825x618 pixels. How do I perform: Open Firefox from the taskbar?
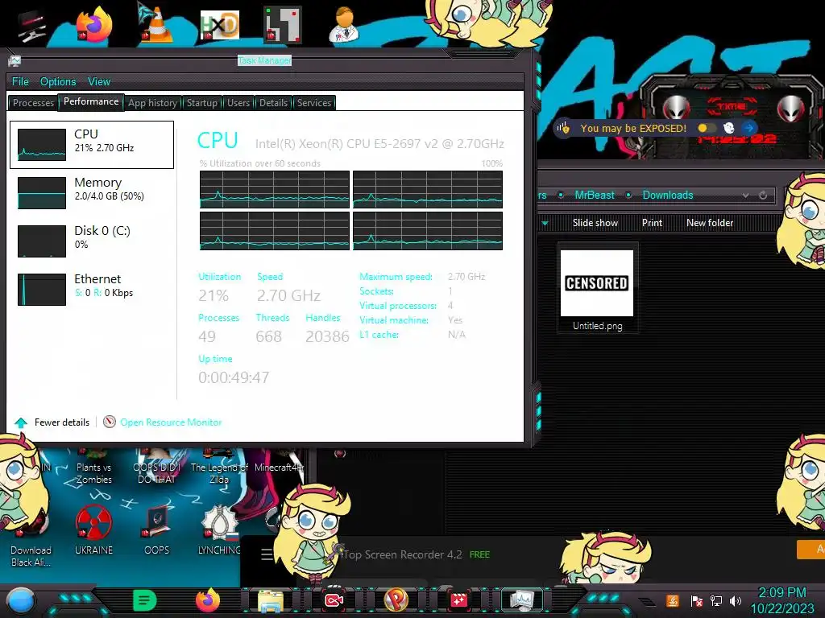pos(208,600)
